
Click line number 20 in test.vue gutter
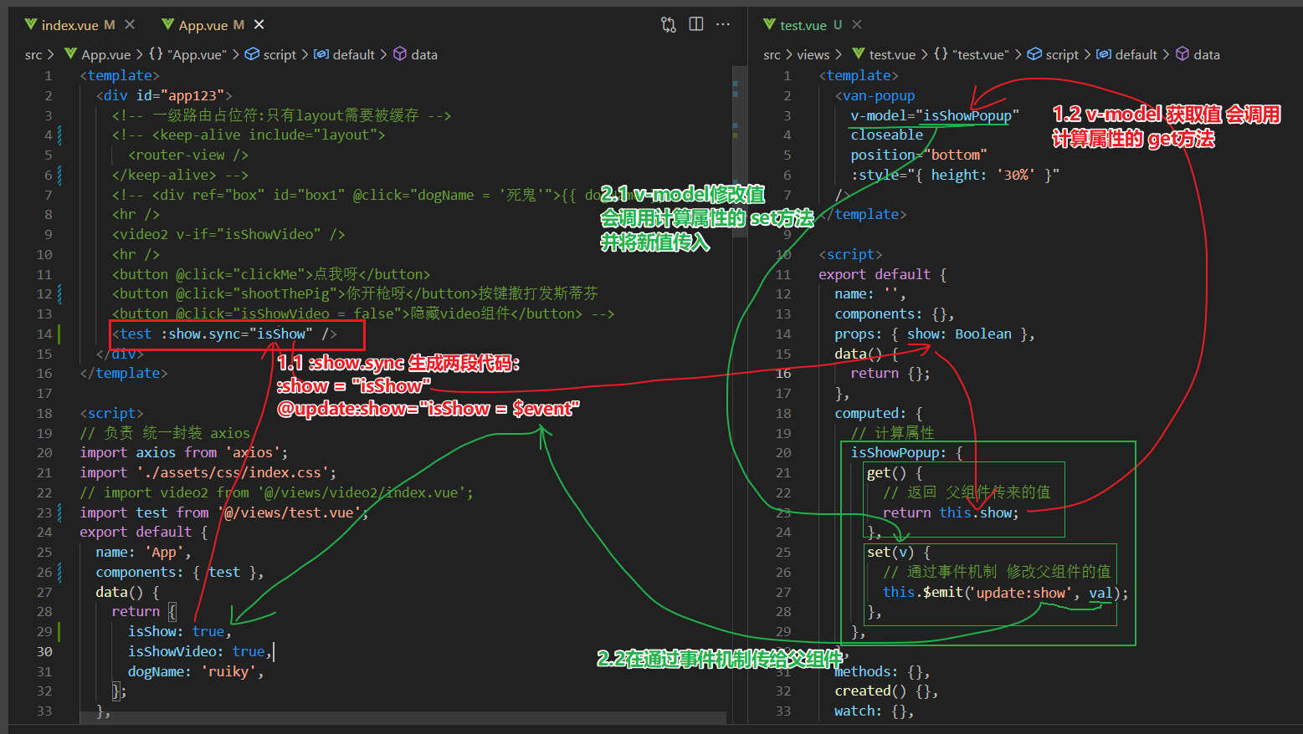[783, 452]
